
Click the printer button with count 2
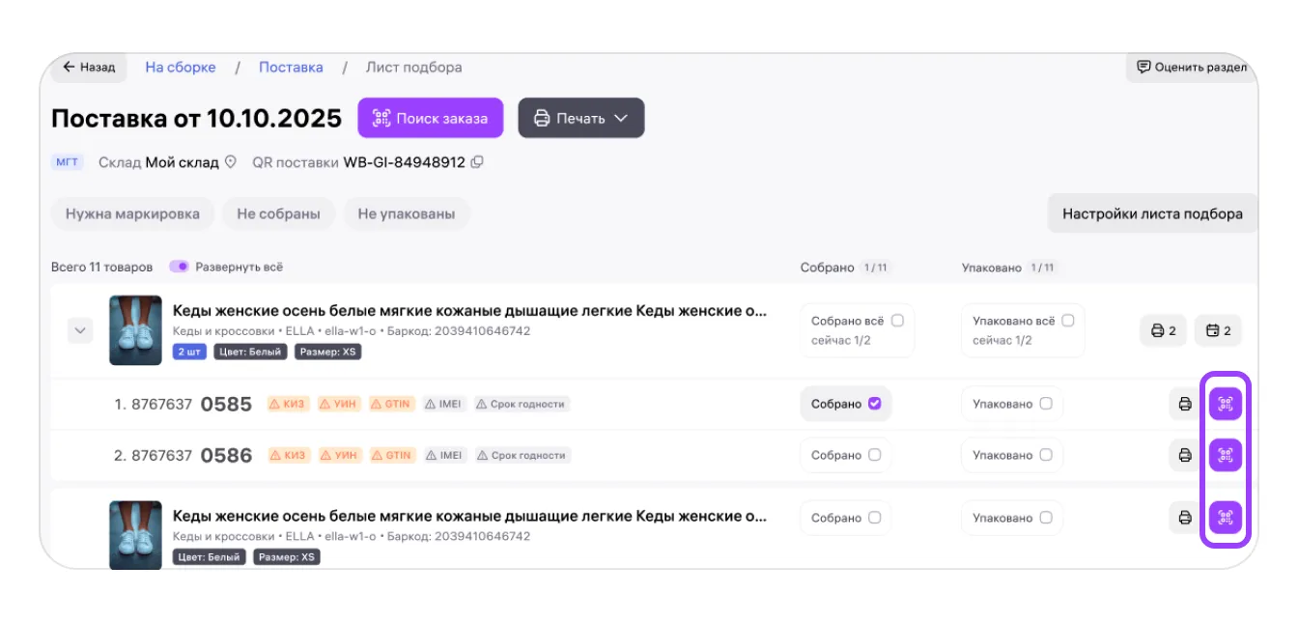pyautogui.click(x=1163, y=330)
